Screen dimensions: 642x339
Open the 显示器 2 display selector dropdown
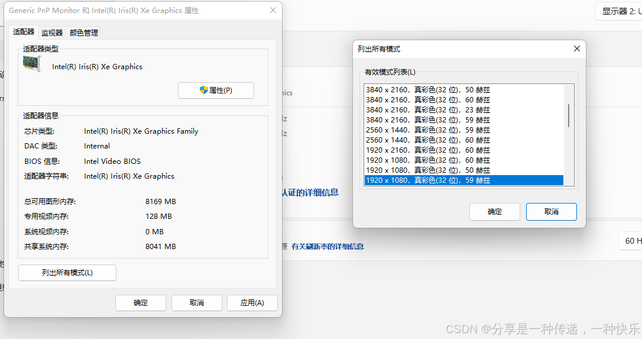click(619, 11)
